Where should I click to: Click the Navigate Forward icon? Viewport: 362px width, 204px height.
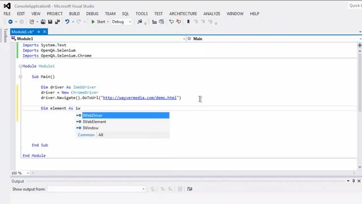tap(21, 22)
